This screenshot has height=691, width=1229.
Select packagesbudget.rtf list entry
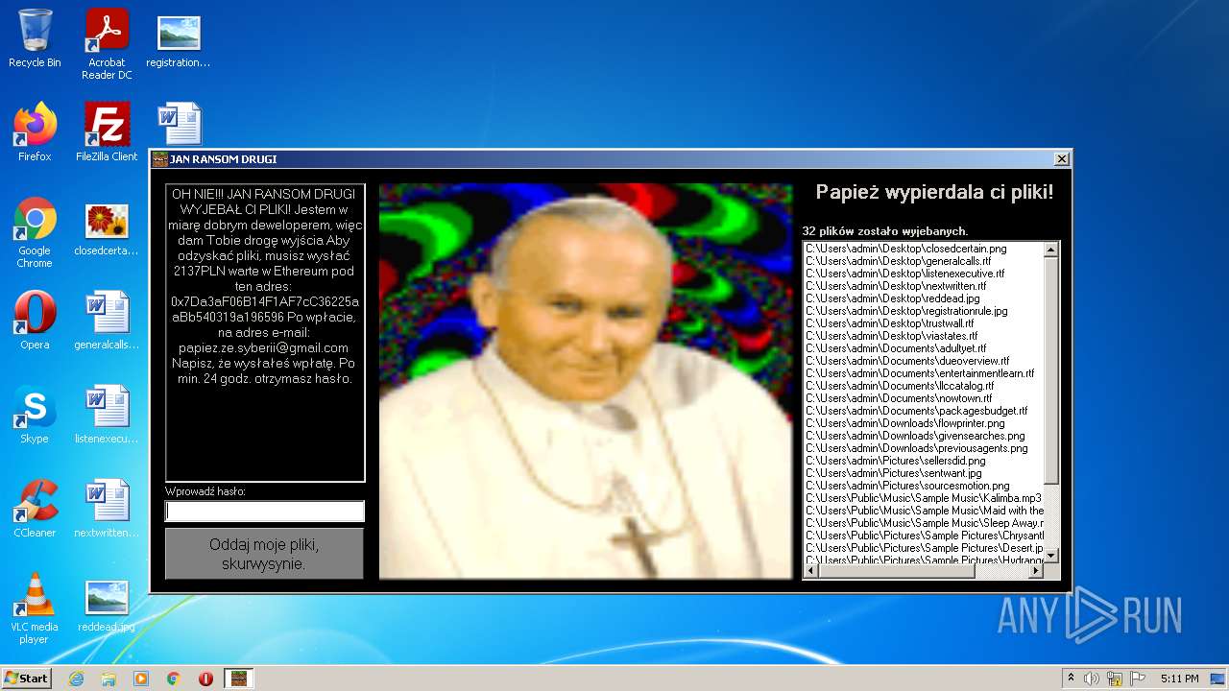click(916, 411)
